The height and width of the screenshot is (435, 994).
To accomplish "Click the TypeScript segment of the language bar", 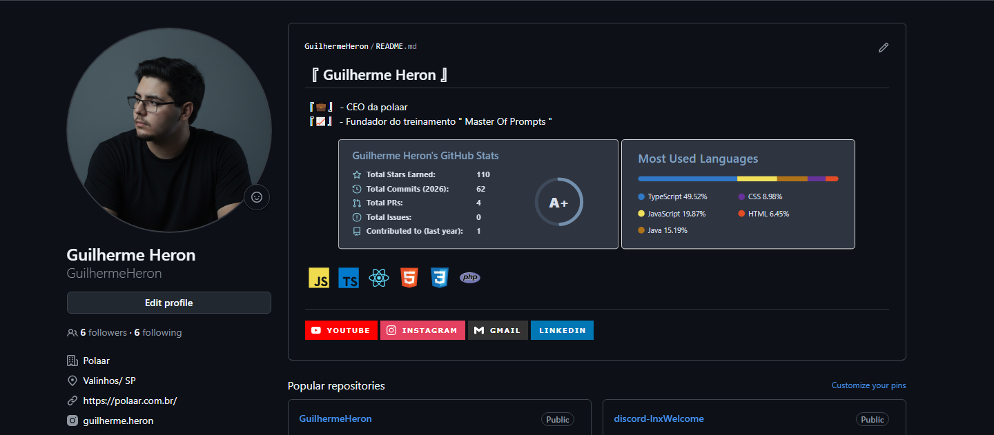I will pos(687,178).
